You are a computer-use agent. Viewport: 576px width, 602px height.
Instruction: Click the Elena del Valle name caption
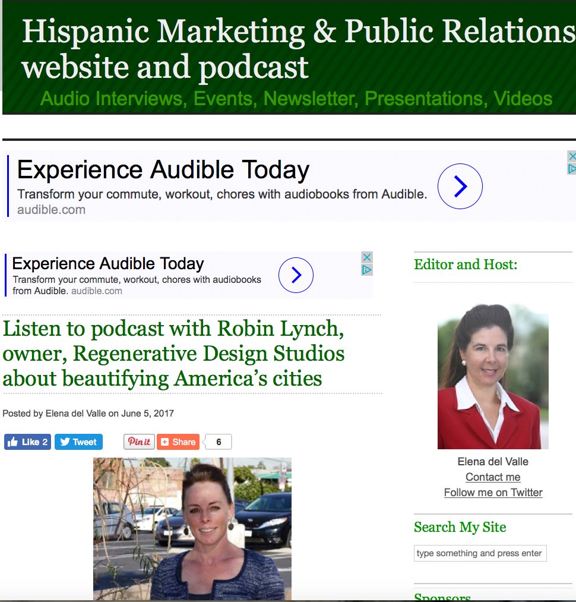click(x=493, y=462)
